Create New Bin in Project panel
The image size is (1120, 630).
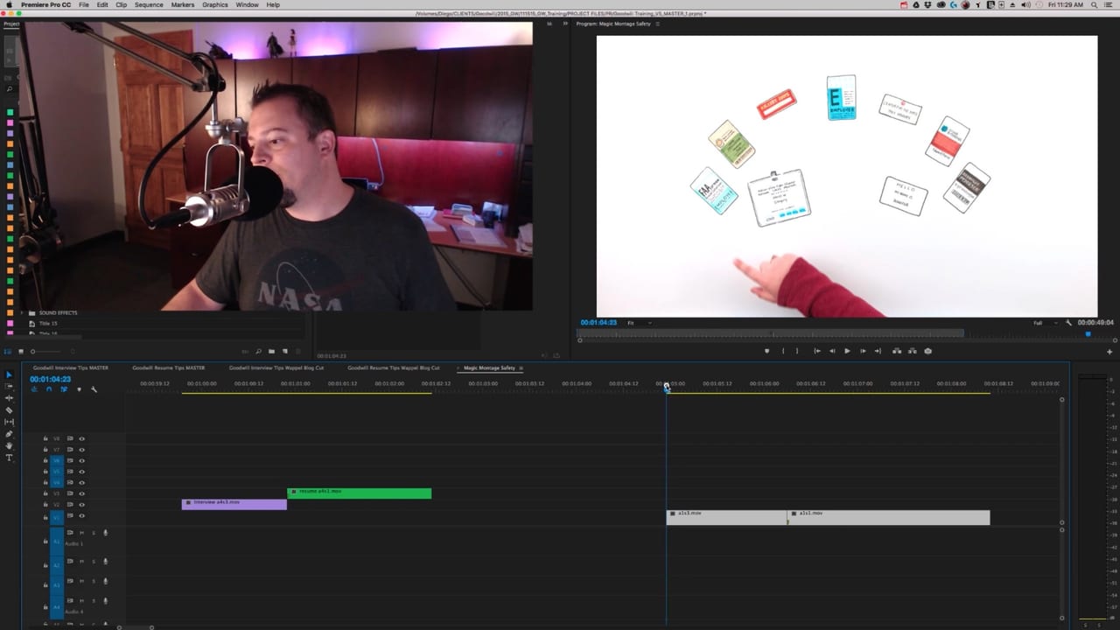pyautogui.click(x=271, y=352)
